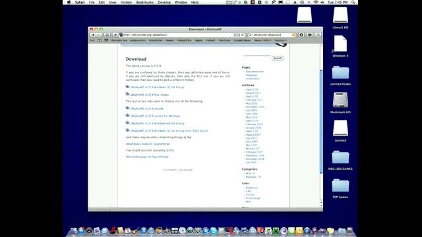This screenshot has width=422, height=237.
Task: Open the Develop menu
Action: coord(164,2)
